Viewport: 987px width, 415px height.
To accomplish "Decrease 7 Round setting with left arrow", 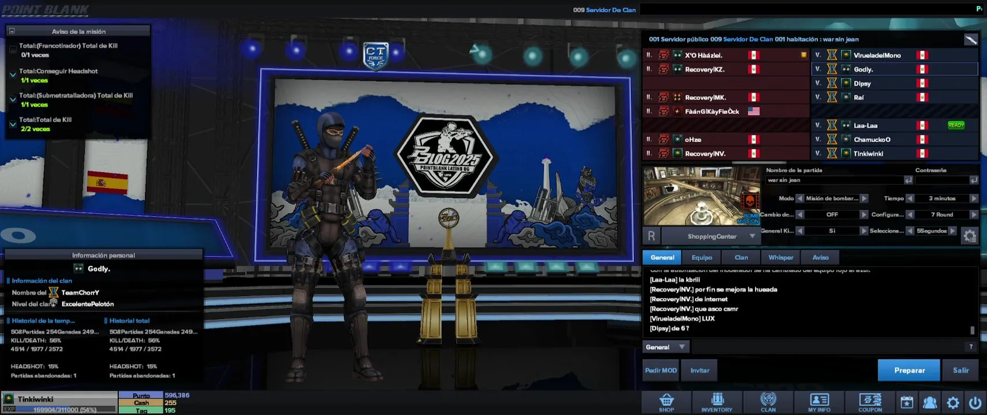I will coord(910,214).
